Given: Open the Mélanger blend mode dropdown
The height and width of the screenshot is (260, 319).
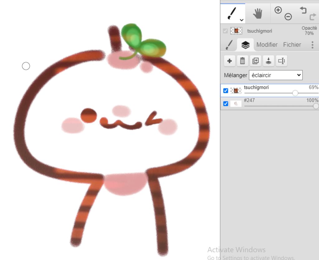Looking at the screenshot, I should pyautogui.click(x=276, y=75).
